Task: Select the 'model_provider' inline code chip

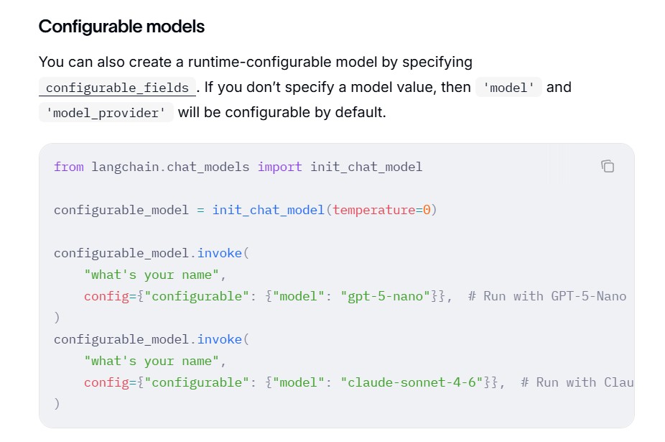Action: coord(106,113)
